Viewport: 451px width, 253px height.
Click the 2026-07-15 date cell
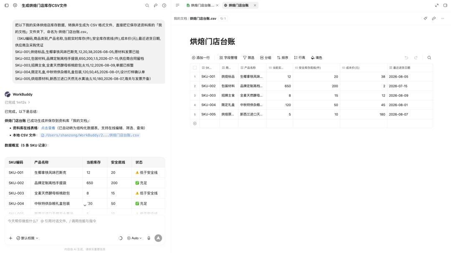410,86
